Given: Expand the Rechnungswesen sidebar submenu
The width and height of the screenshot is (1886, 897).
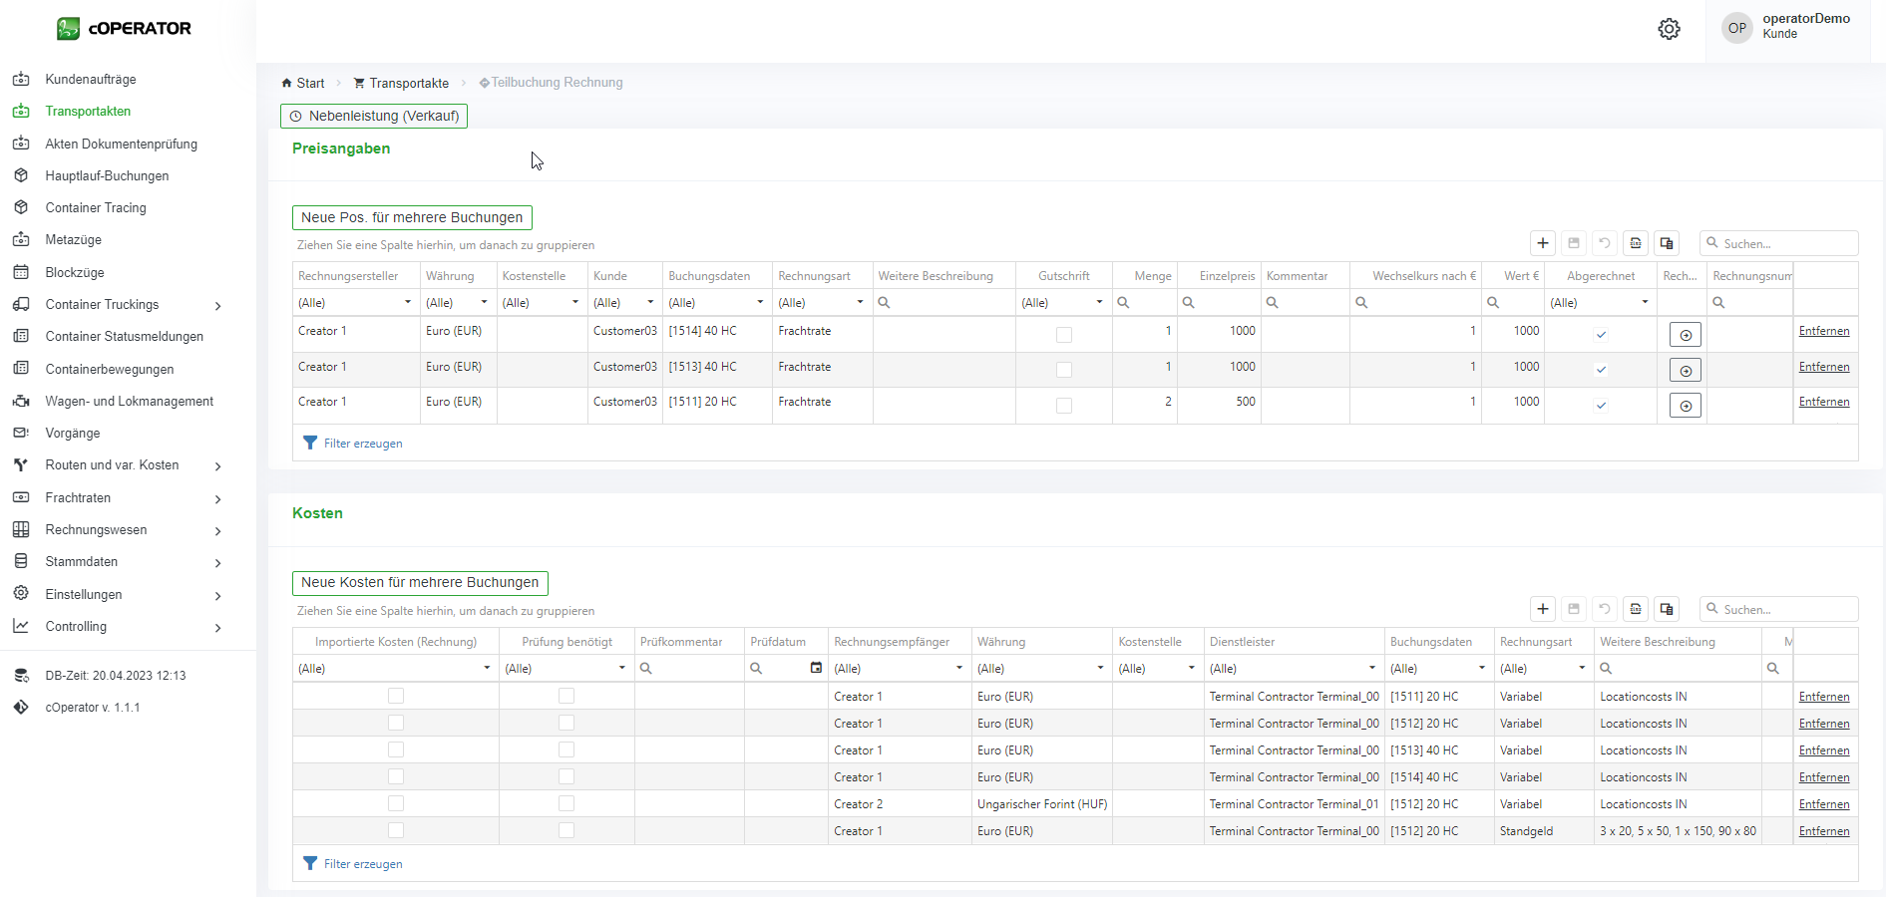Looking at the screenshot, I should point(217,530).
